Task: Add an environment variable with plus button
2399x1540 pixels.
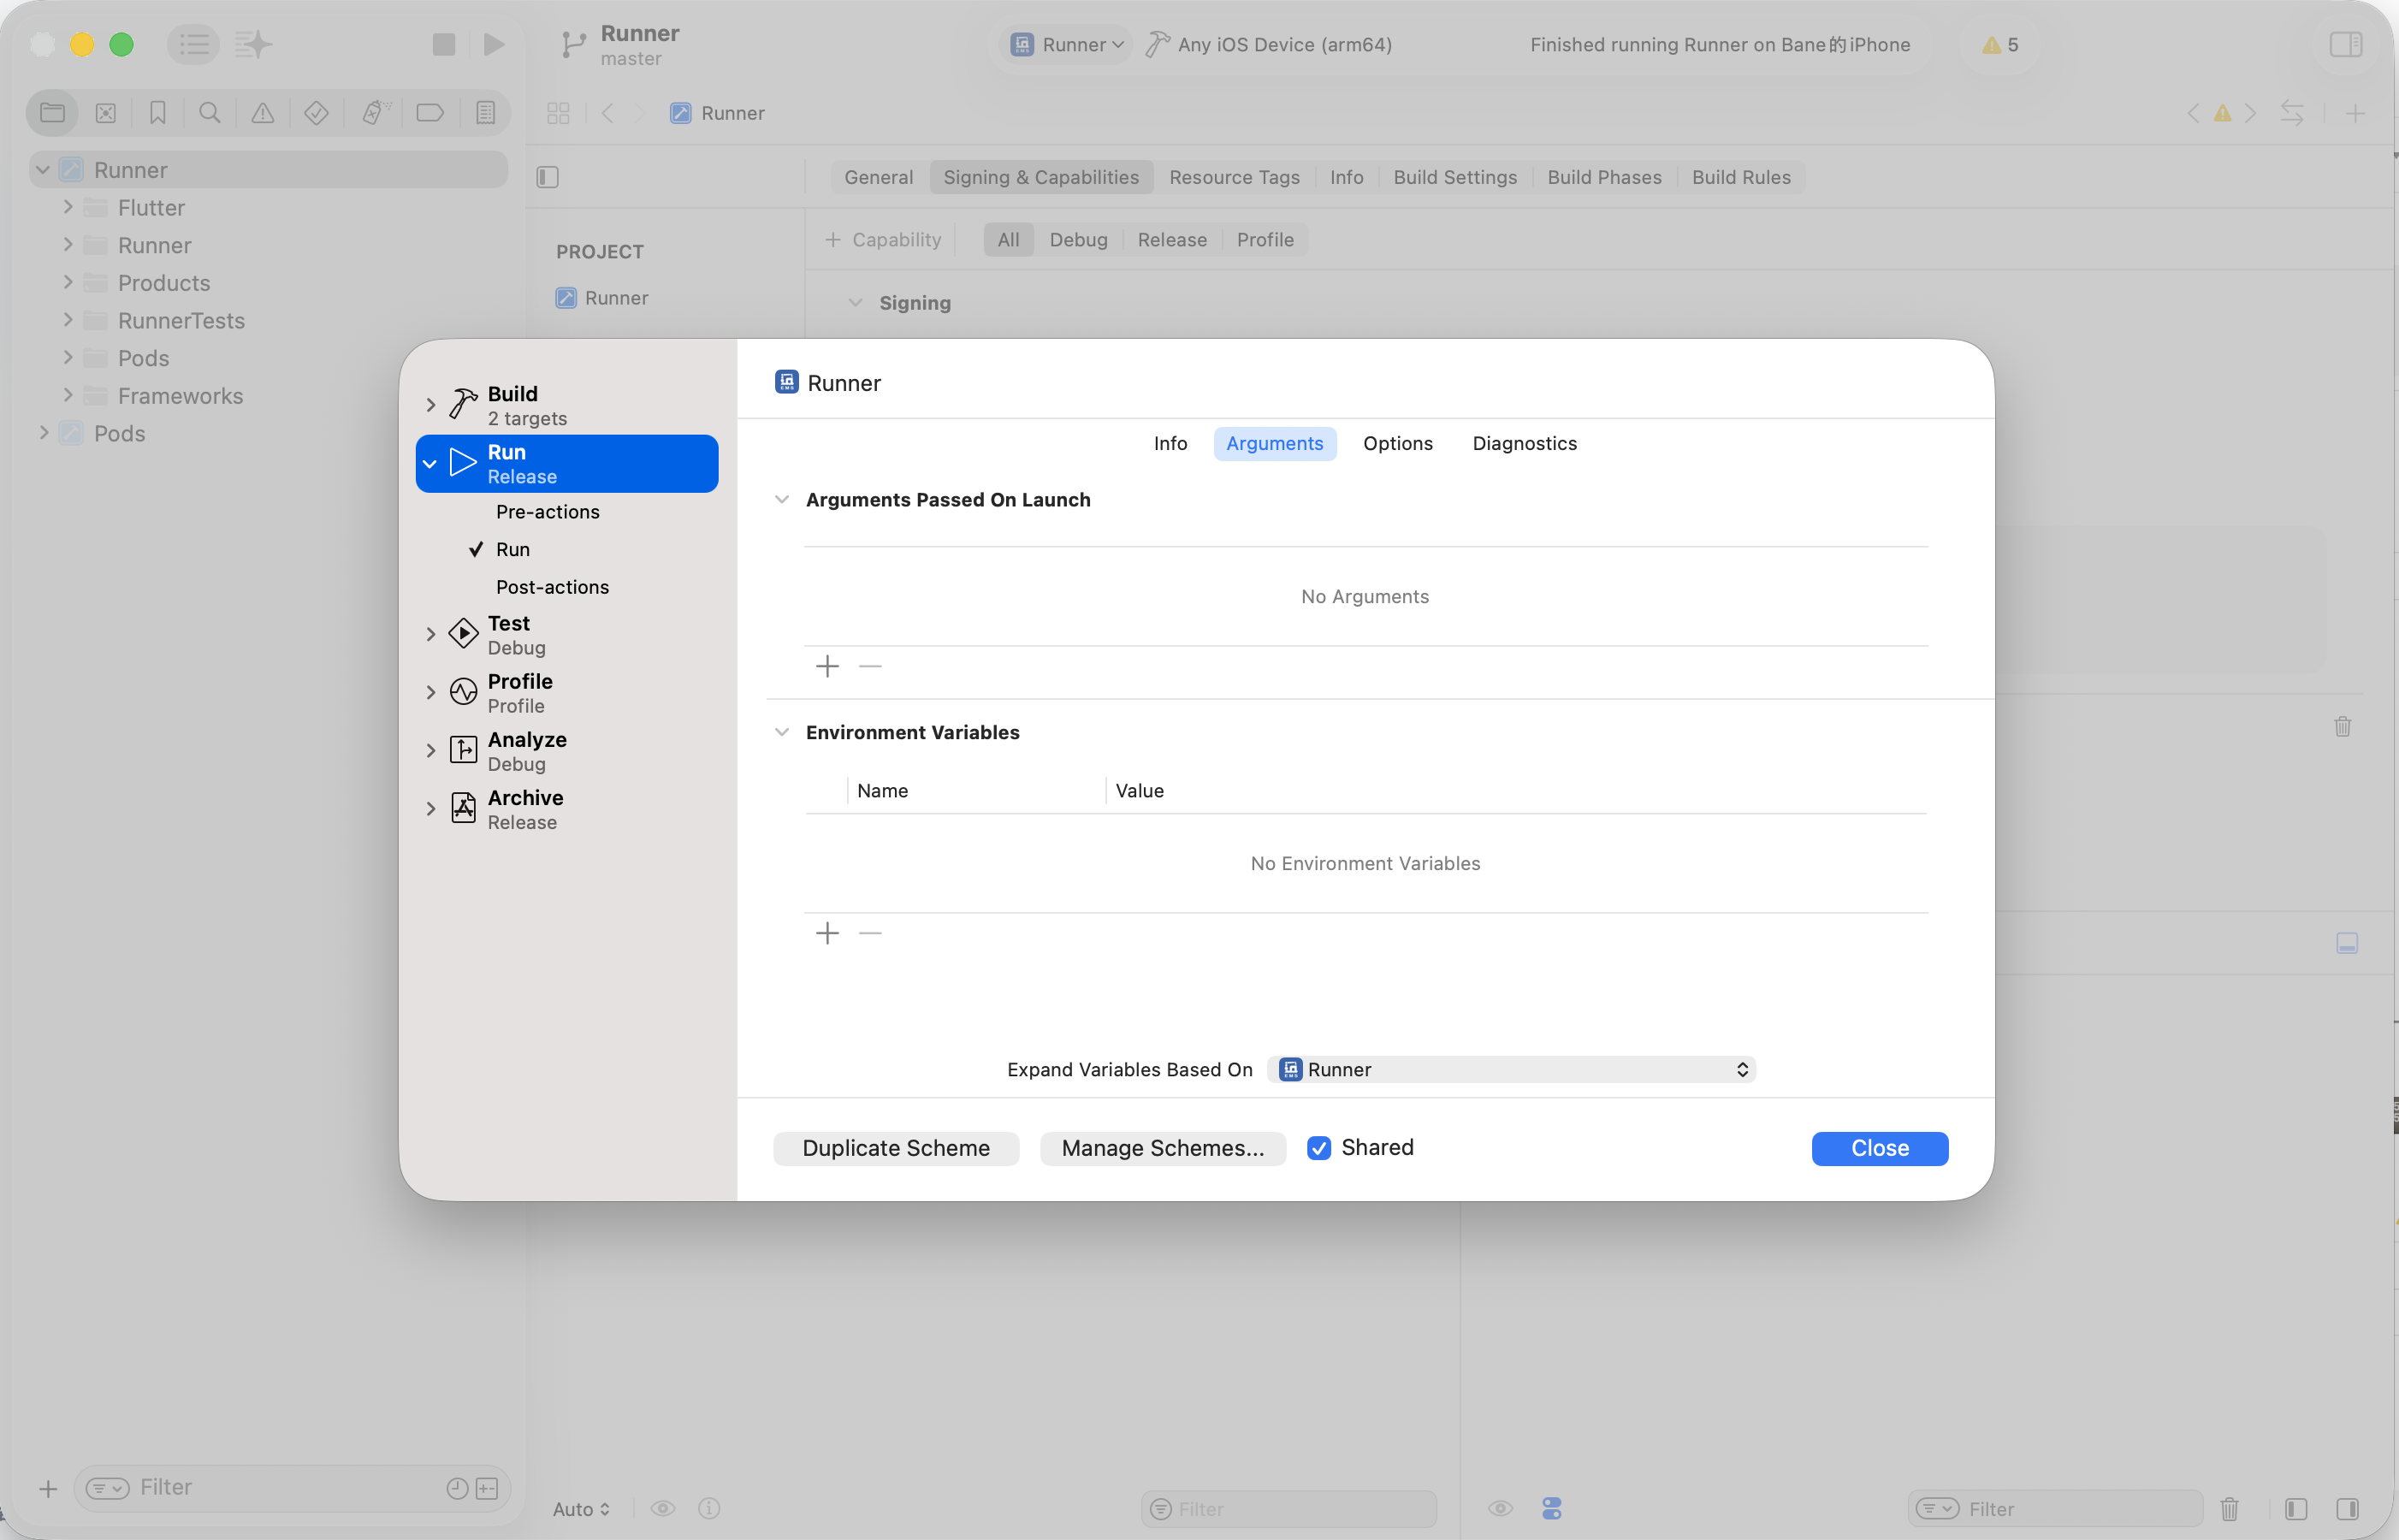Action: click(x=827, y=934)
